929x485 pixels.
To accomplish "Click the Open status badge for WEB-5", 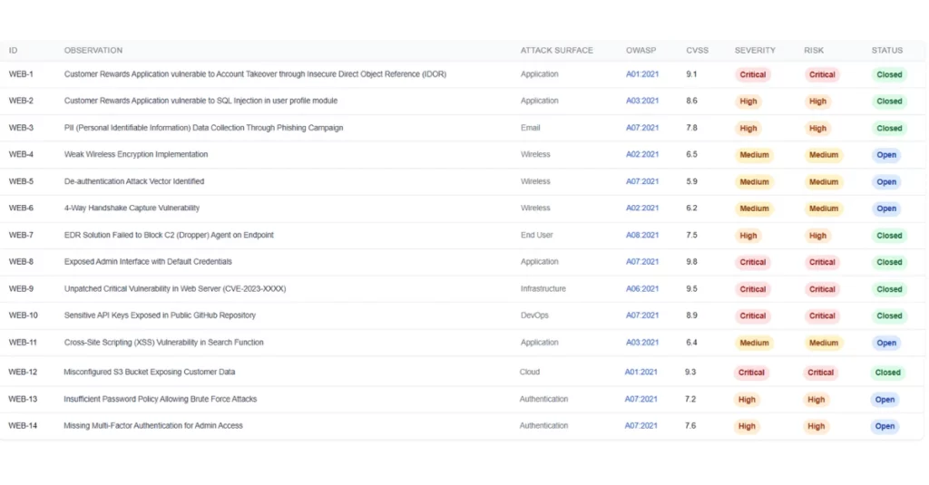I will (886, 182).
